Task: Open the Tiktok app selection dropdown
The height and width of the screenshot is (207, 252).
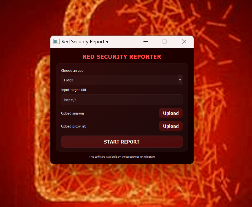Action: (122, 80)
